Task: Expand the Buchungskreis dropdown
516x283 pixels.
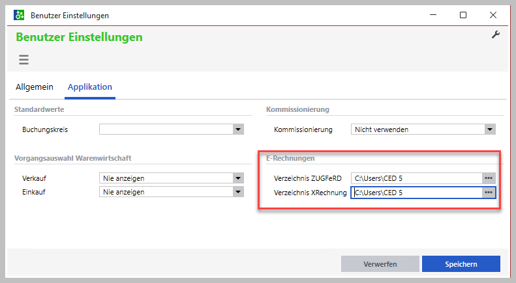Action: click(239, 129)
